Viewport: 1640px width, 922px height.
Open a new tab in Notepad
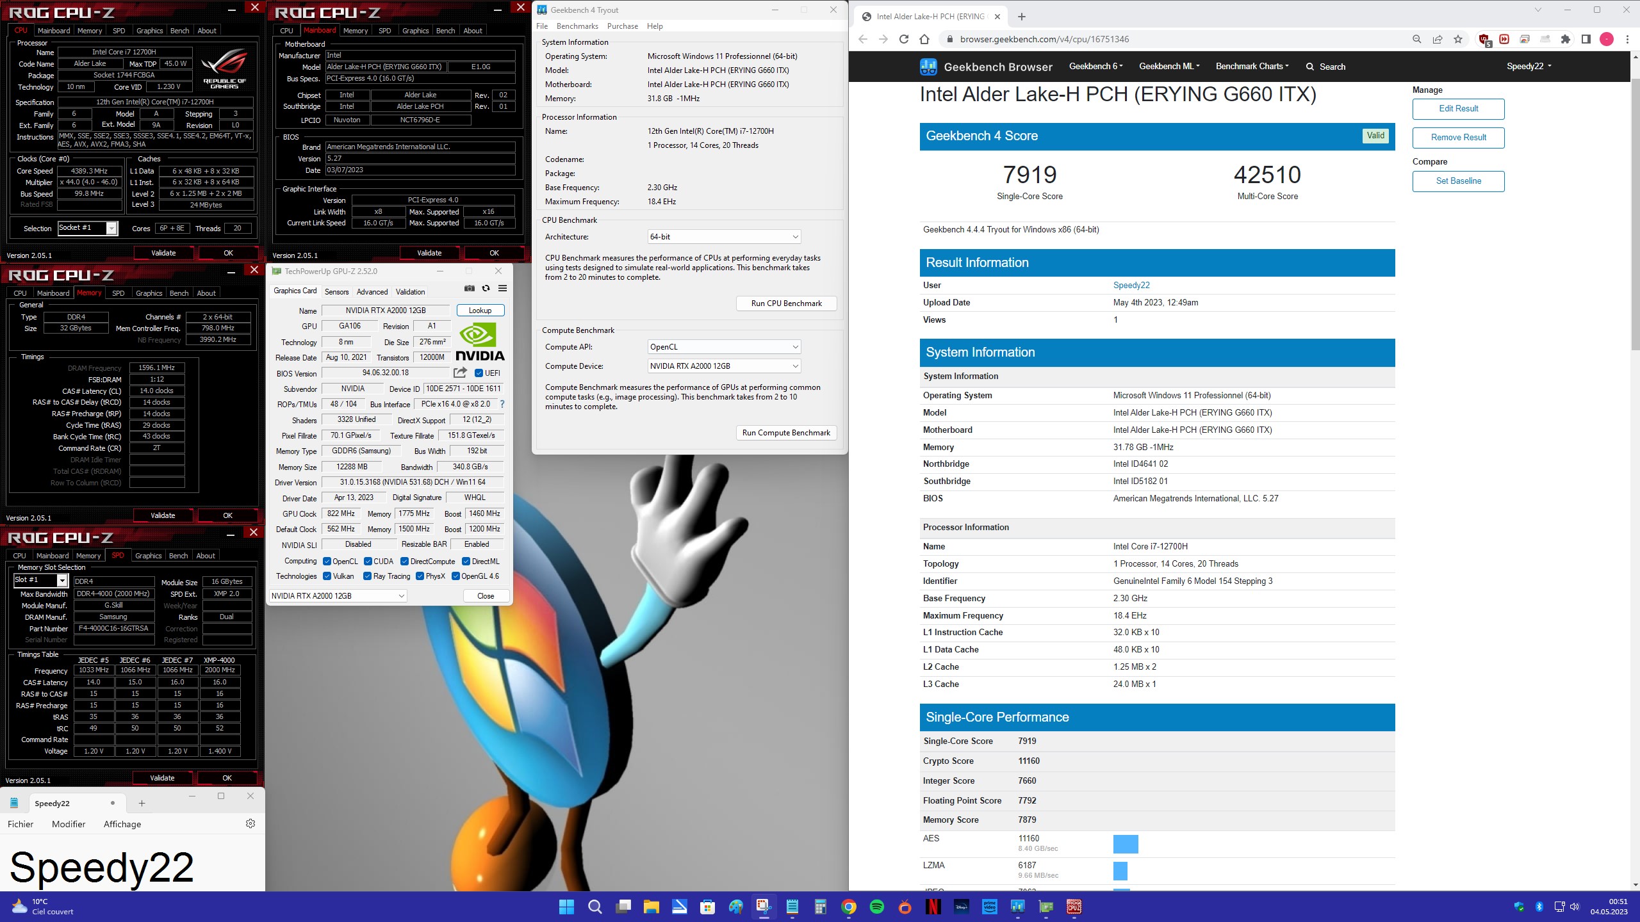(x=142, y=803)
